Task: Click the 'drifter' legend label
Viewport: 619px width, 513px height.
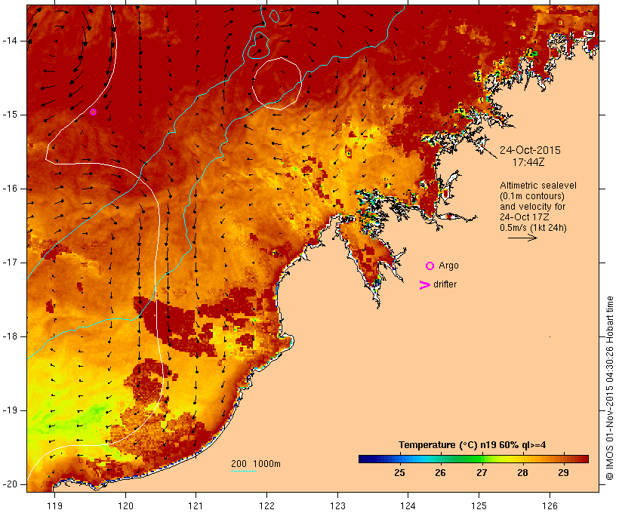Action: [445, 284]
